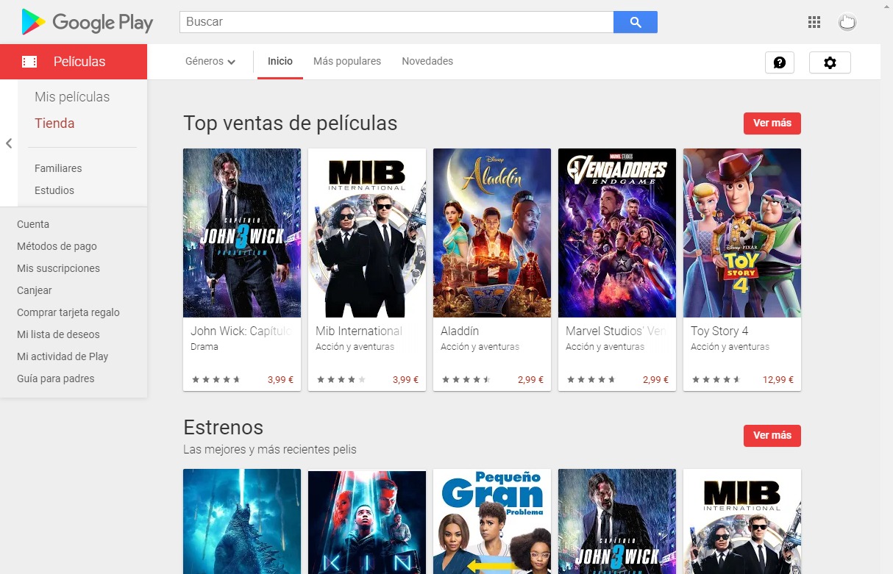Image resolution: width=893 pixels, height=574 pixels.
Task: Expand the Géneros dropdown
Action: tap(210, 62)
